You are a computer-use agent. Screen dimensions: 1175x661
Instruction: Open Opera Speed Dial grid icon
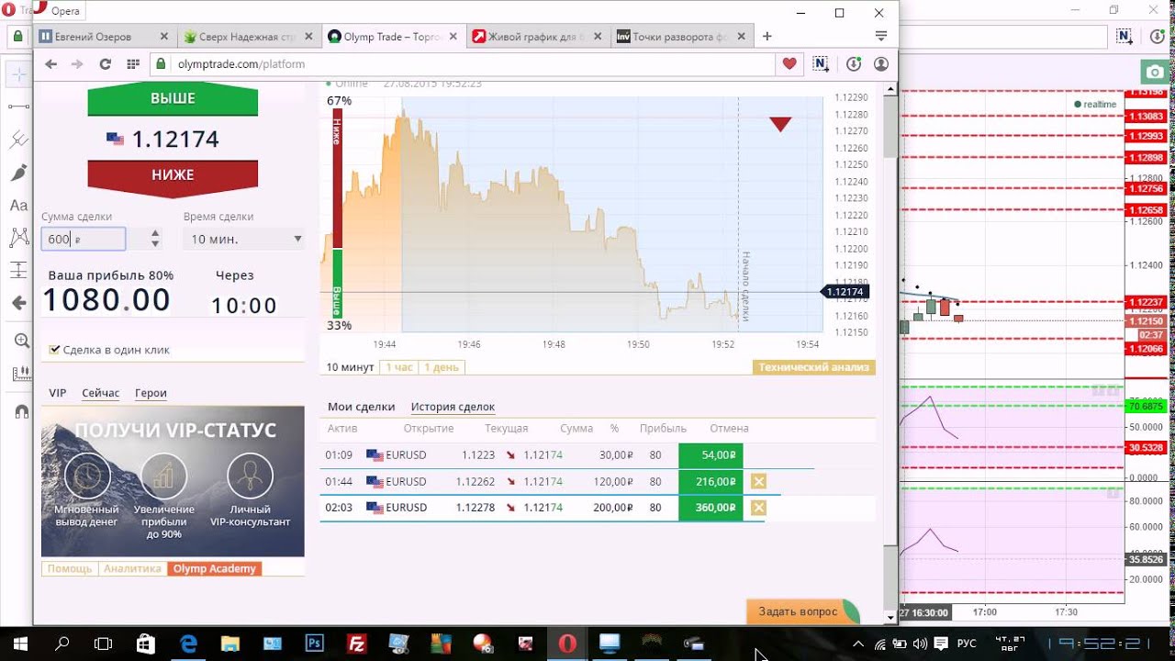tap(132, 64)
